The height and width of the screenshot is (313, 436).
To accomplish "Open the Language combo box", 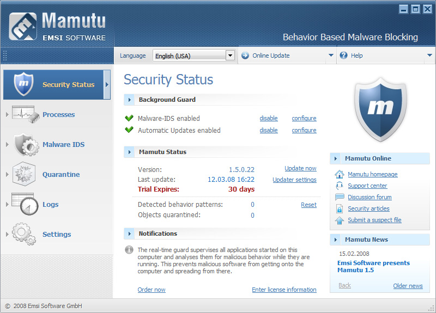I will point(194,56).
